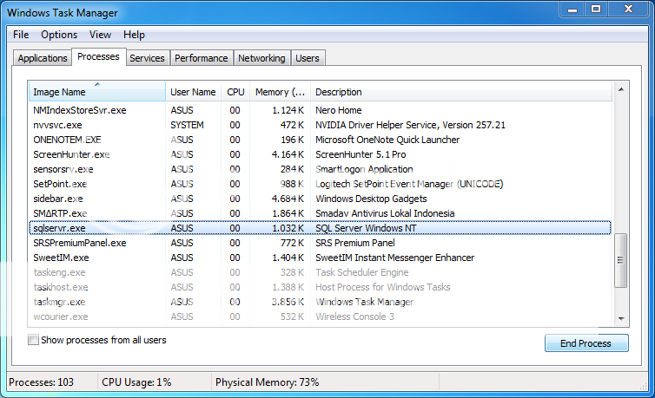Sort by Memory column header
This screenshot has height=398, width=655.
coord(281,92)
